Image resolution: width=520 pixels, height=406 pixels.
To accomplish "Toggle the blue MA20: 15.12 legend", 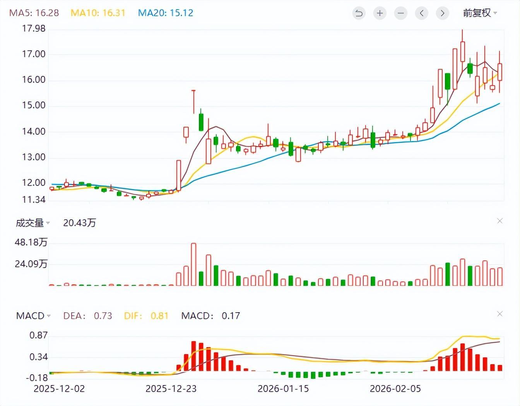I will click(165, 13).
